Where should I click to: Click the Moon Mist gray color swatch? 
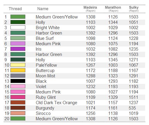tap(18, 76)
